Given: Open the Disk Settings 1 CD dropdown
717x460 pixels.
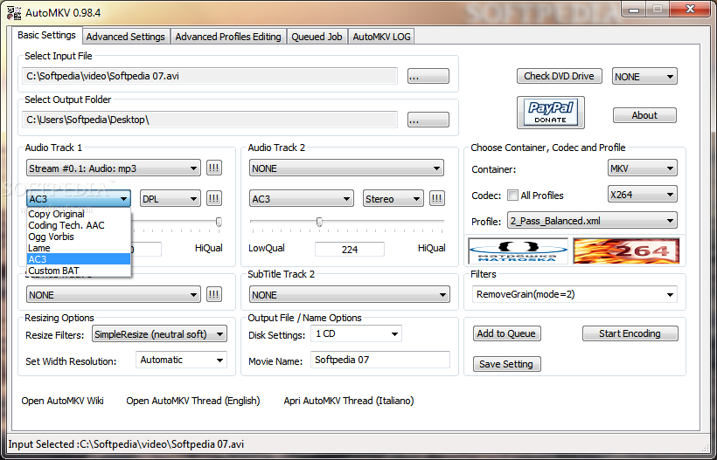Looking at the screenshot, I should pos(356,334).
